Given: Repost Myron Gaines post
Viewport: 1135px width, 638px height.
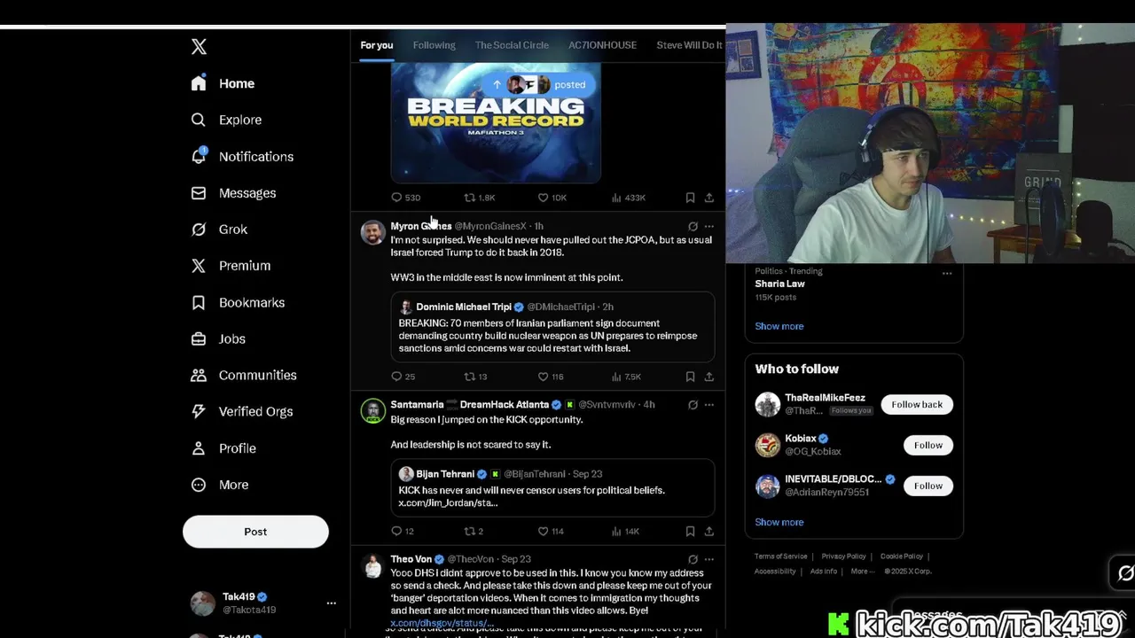Looking at the screenshot, I should click(475, 377).
